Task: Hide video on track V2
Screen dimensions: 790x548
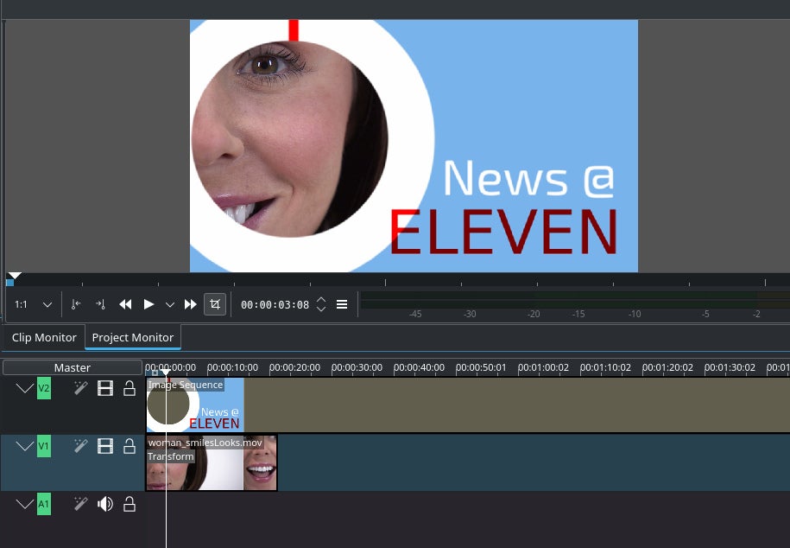Action: coord(105,389)
